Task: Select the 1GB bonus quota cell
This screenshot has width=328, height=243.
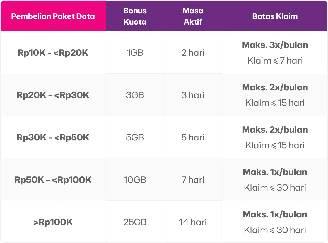Action: pos(135,53)
